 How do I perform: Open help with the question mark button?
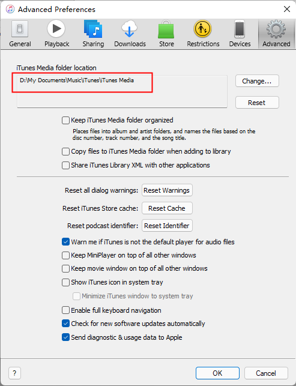coord(14,373)
